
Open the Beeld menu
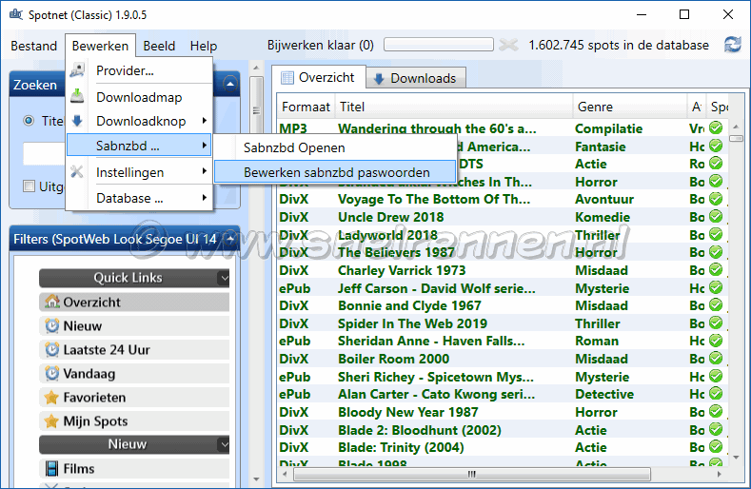159,46
